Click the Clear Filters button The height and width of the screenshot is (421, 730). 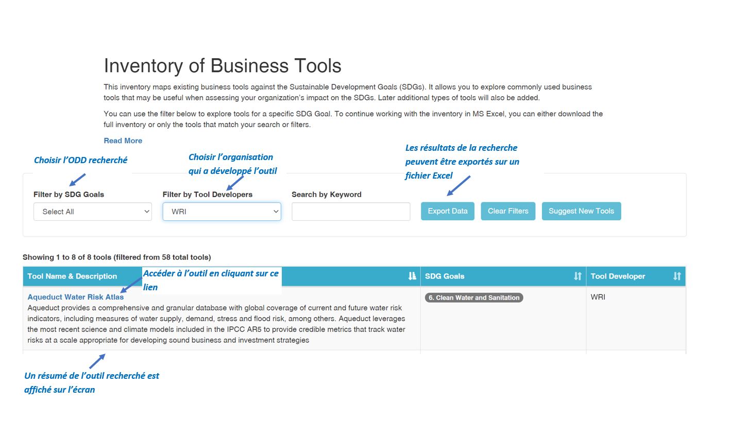(508, 211)
